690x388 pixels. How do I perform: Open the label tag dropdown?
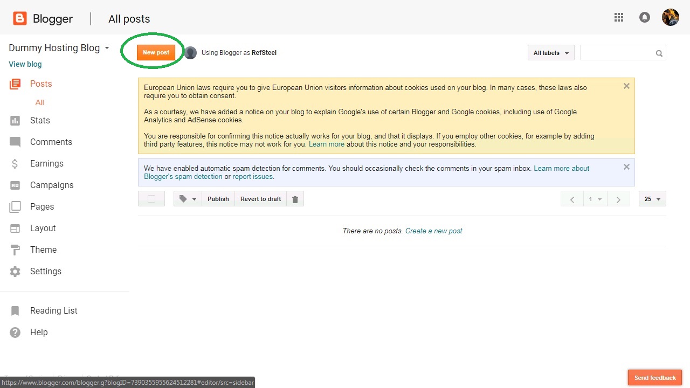click(x=188, y=199)
